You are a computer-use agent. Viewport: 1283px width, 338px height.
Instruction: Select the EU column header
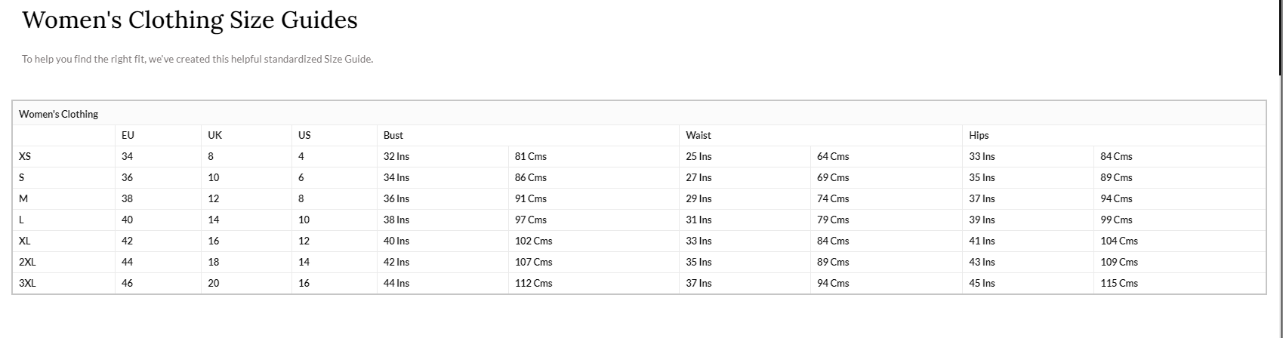click(x=128, y=135)
